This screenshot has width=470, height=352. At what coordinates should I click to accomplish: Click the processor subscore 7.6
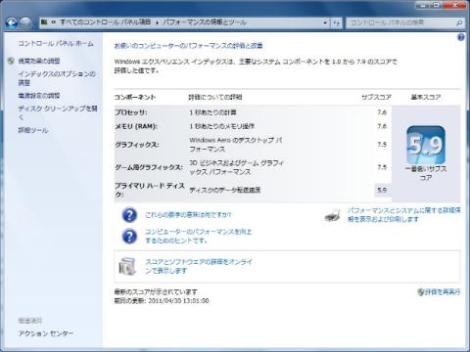click(x=382, y=112)
